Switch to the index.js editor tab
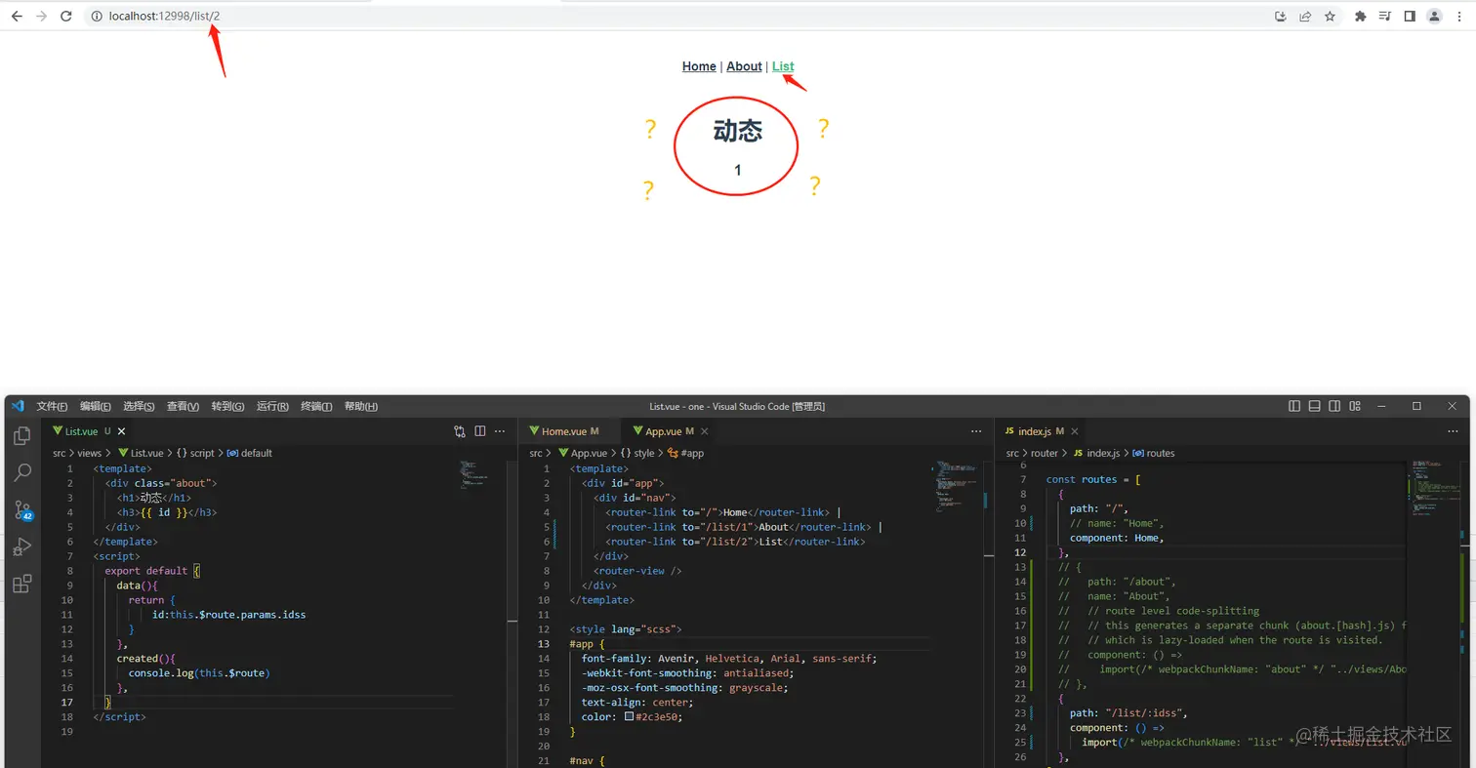The image size is (1476, 768). click(1041, 431)
